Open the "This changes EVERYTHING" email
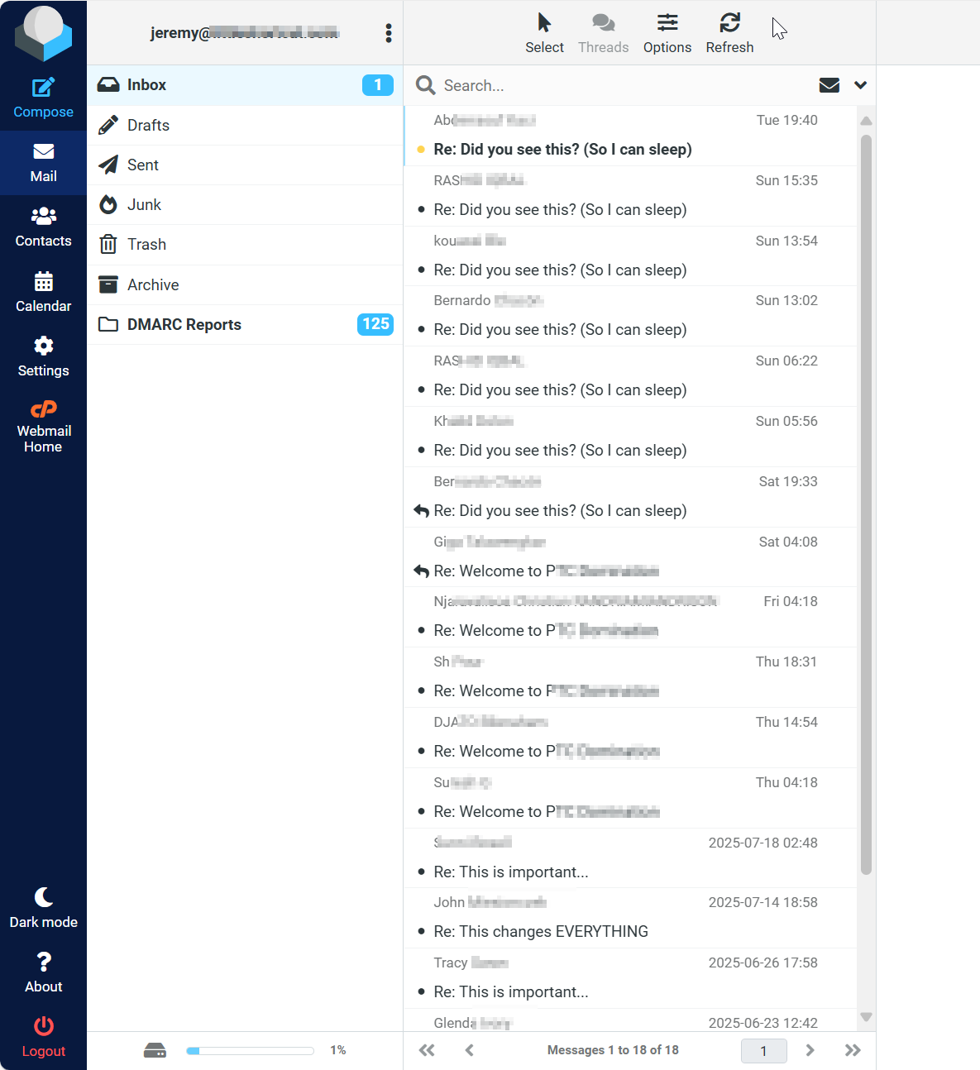 click(541, 932)
